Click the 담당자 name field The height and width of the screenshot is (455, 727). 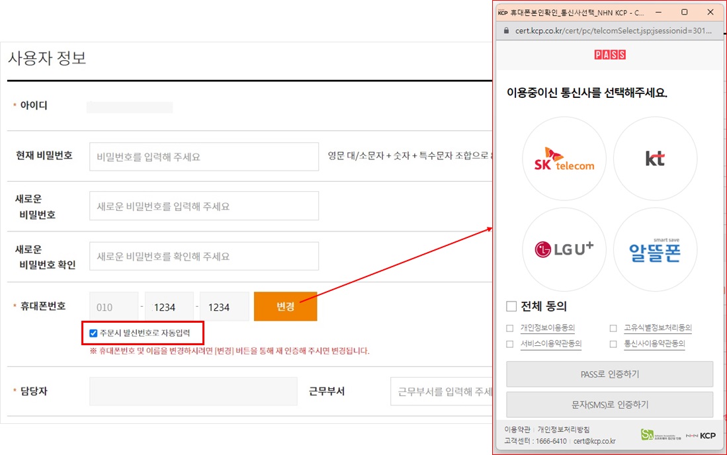tap(193, 391)
